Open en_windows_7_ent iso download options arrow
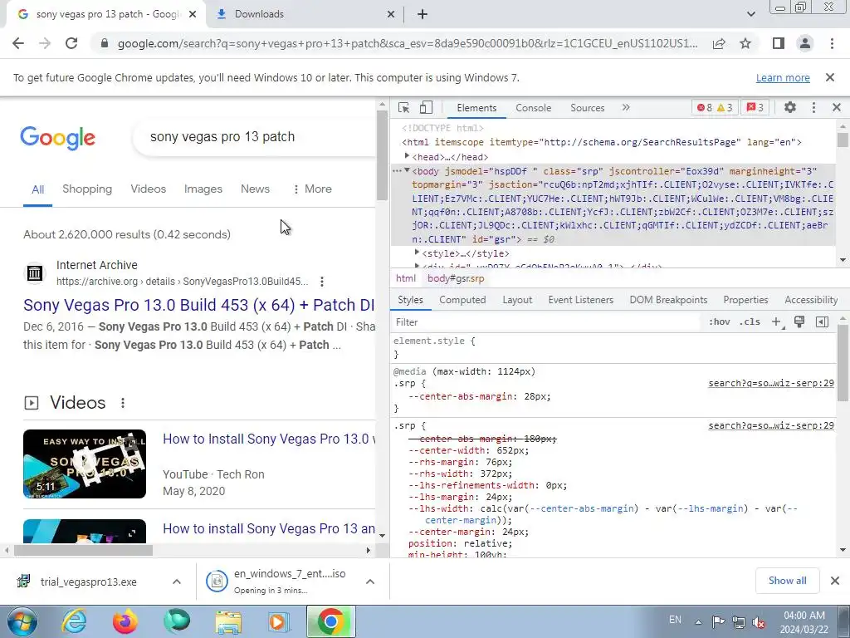 pyautogui.click(x=370, y=582)
